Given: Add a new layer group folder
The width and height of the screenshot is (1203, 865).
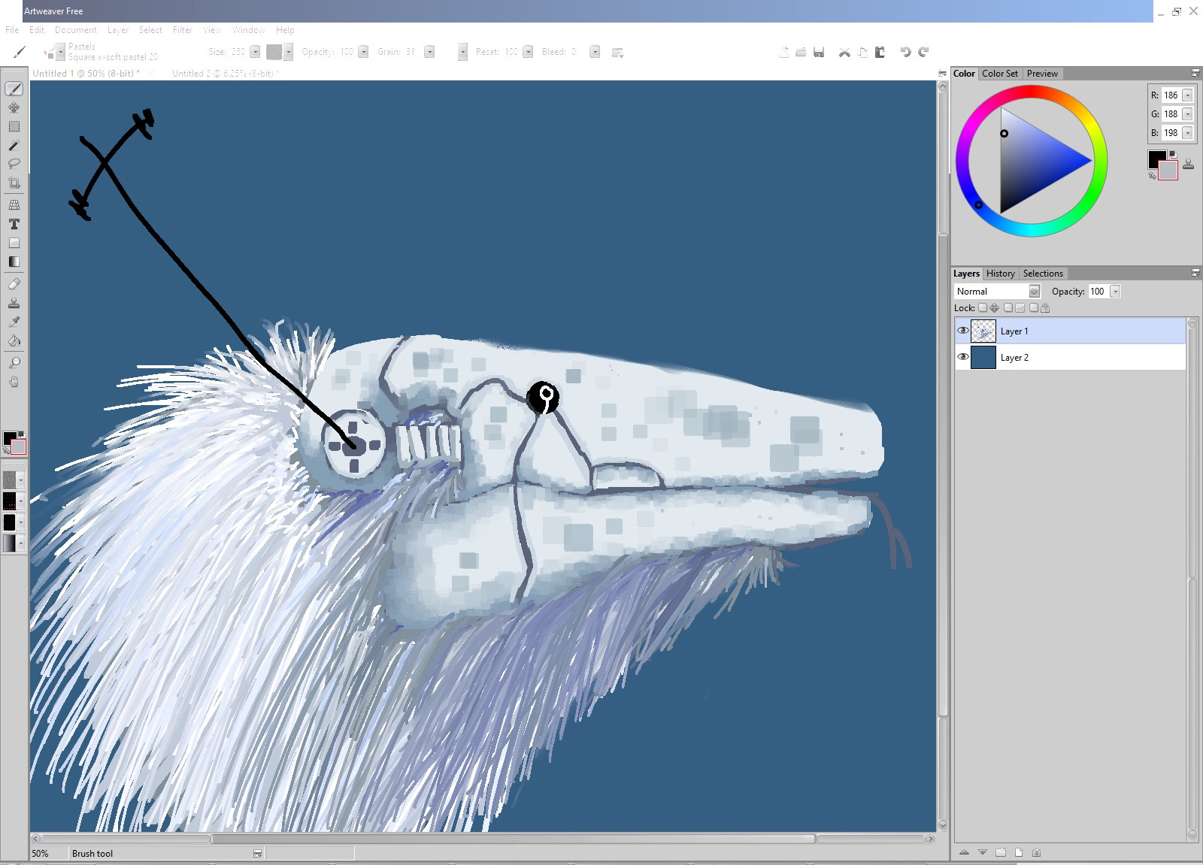Looking at the screenshot, I should (1001, 852).
